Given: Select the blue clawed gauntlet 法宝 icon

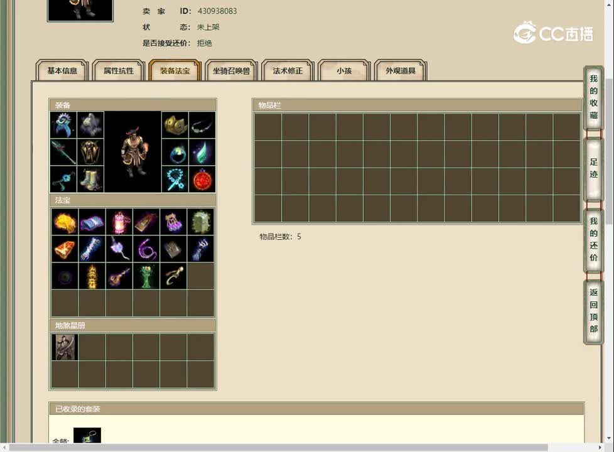Looking at the screenshot, I should click(200, 249).
